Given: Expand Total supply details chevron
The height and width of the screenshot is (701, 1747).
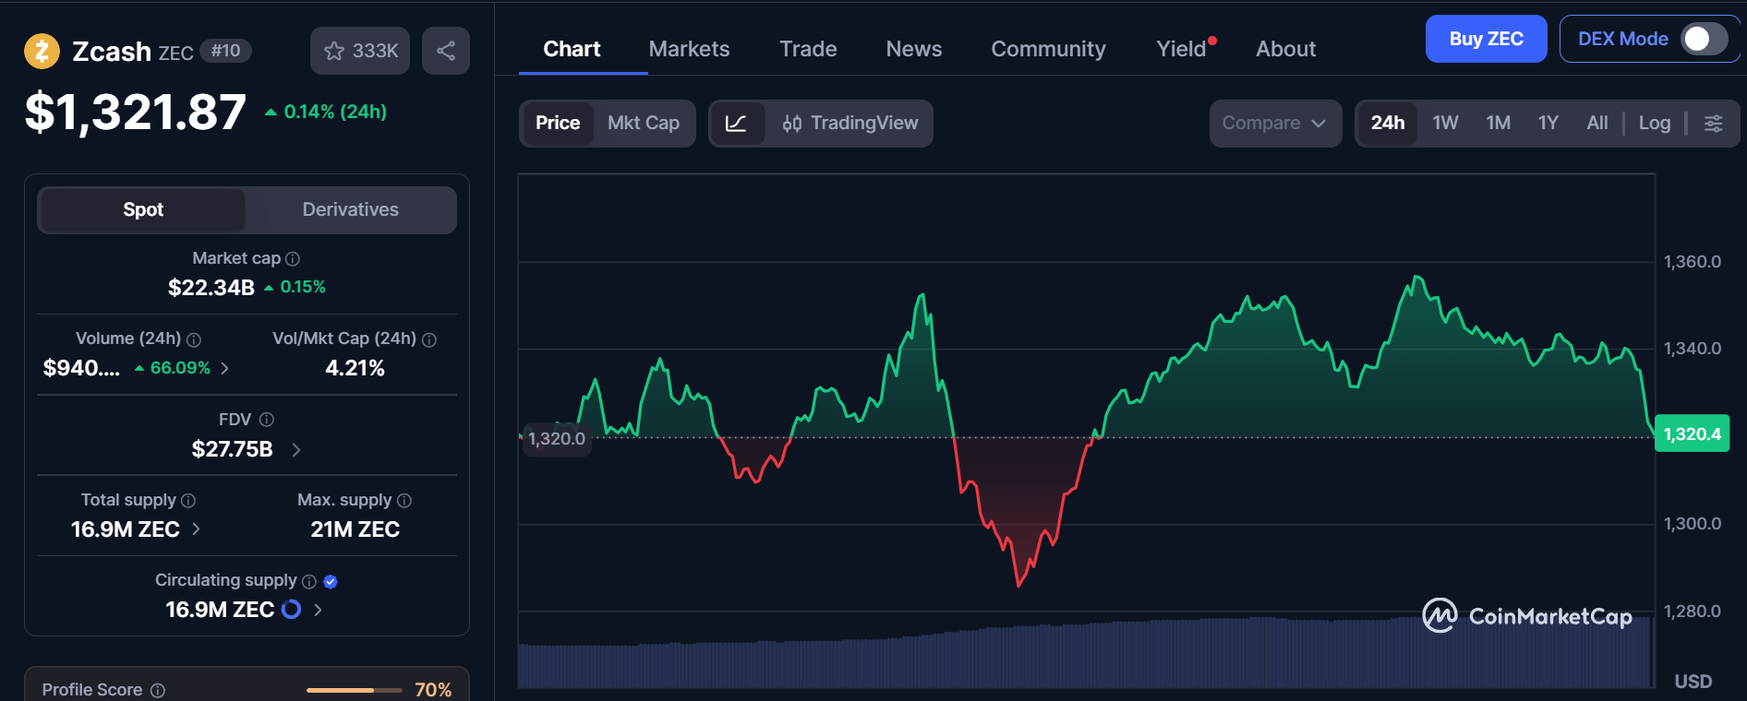Looking at the screenshot, I should [196, 529].
